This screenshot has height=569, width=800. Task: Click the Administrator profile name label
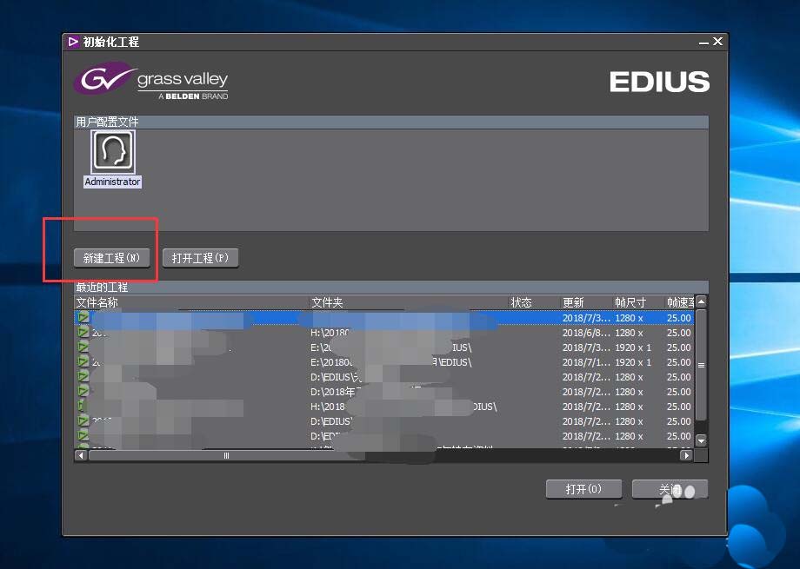113,182
